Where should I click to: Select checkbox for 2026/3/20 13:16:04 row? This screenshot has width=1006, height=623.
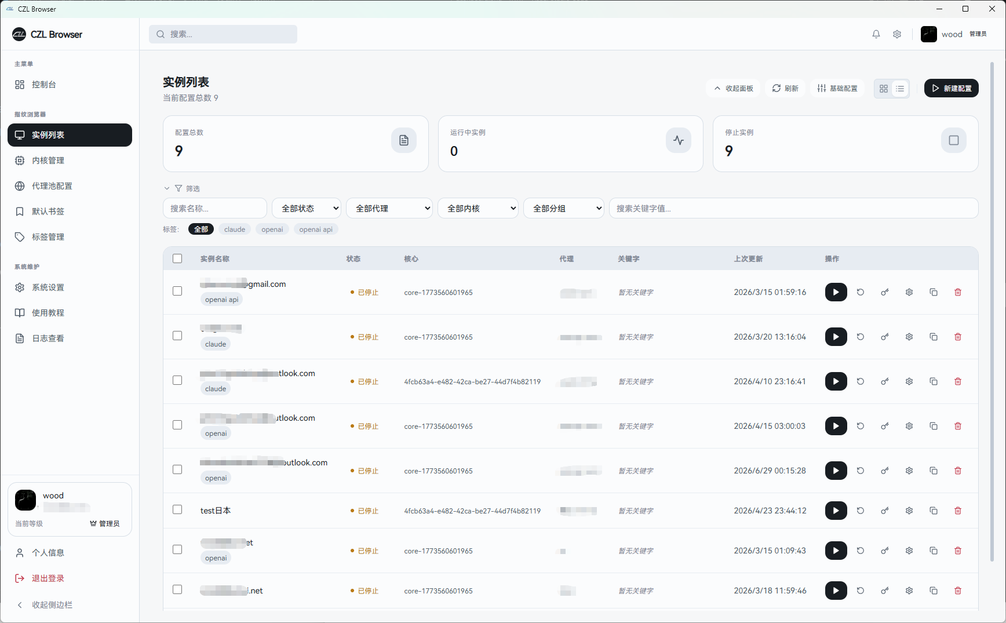[x=177, y=336]
